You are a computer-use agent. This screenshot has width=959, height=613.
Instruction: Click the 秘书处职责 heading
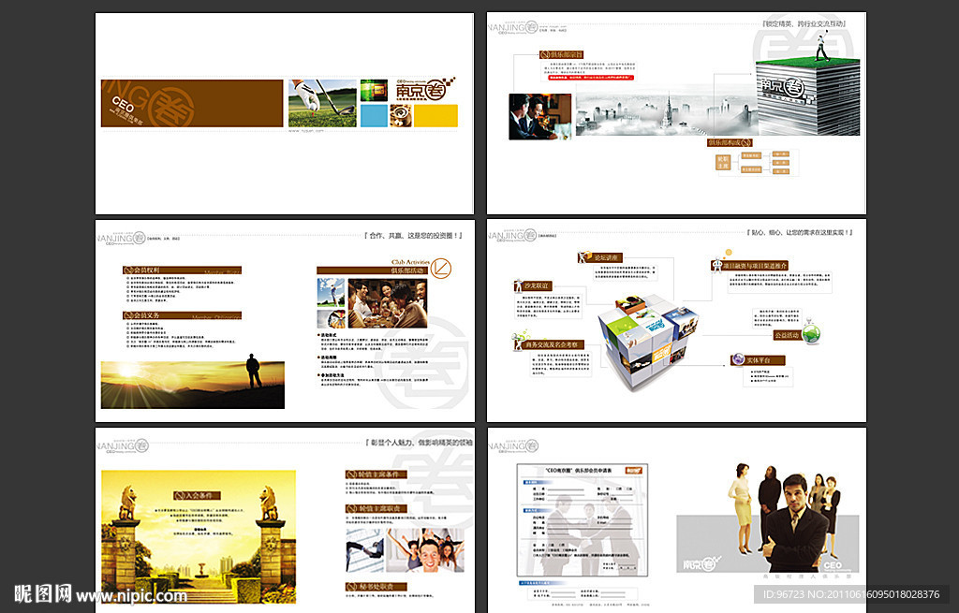pos(376,587)
